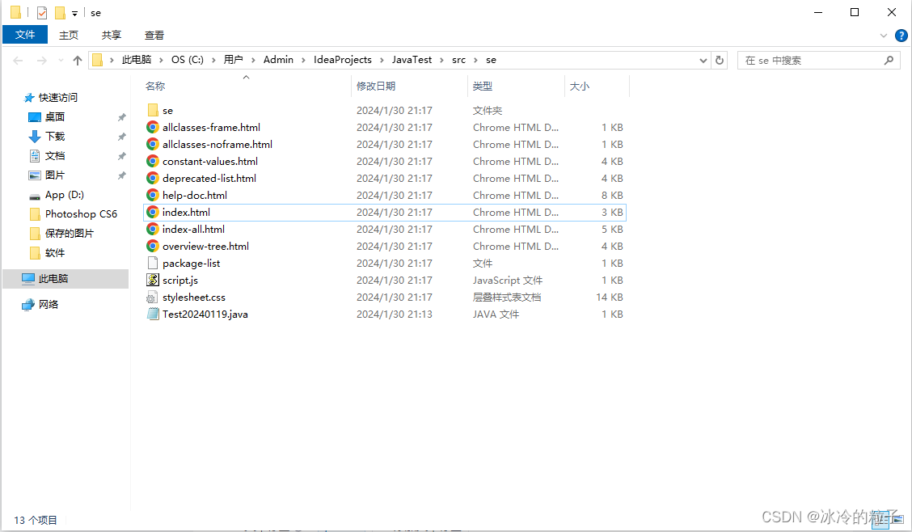The height and width of the screenshot is (532, 912).
Task: Unpin 桌面 from quick access
Action: click(122, 116)
